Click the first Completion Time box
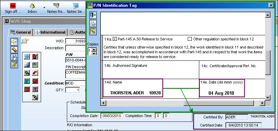The image size is (278, 131). [x=158, y=116]
